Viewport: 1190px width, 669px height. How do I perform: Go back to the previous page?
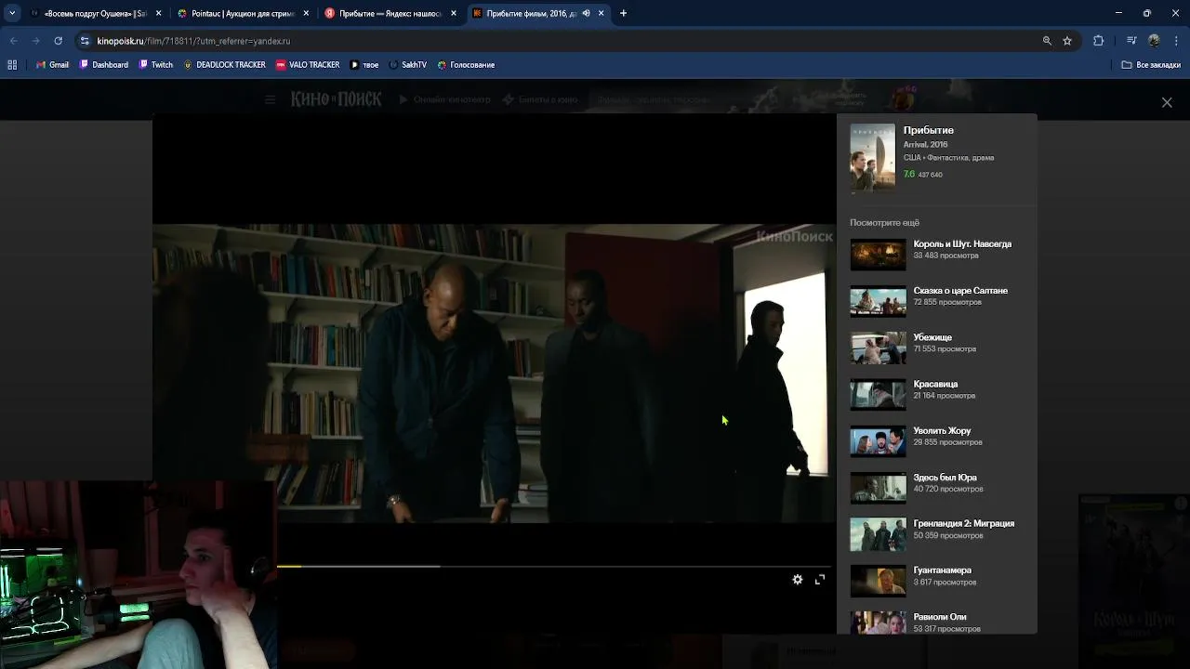14,41
